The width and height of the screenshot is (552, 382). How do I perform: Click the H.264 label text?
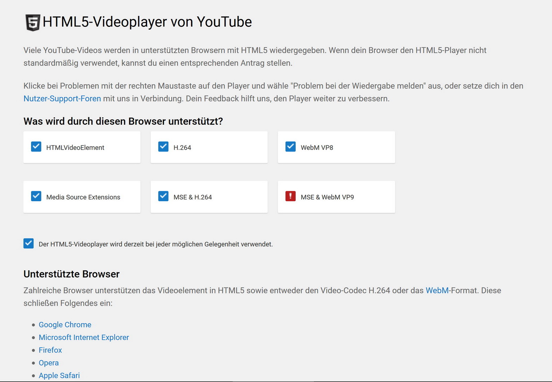[x=182, y=148]
